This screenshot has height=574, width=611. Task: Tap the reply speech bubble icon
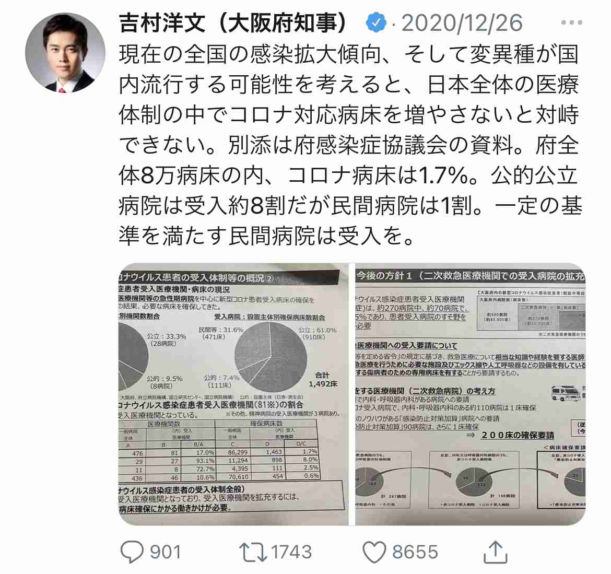click(133, 552)
